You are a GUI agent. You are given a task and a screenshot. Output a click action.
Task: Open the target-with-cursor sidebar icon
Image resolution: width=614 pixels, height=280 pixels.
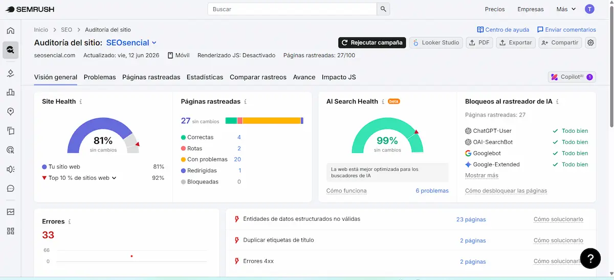click(x=10, y=150)
